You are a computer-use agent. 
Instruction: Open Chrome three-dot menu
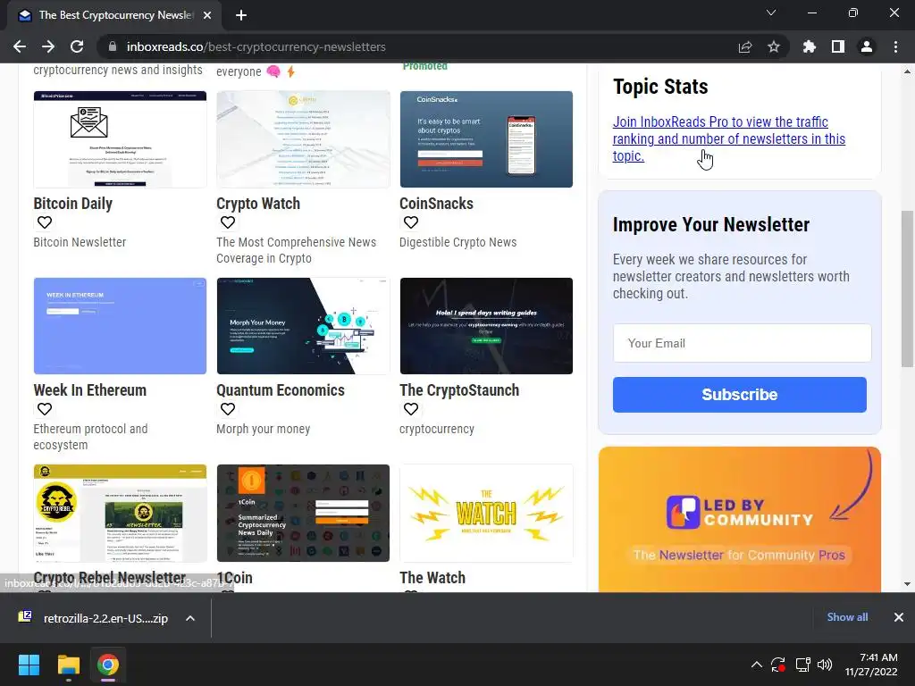(895, 46)
